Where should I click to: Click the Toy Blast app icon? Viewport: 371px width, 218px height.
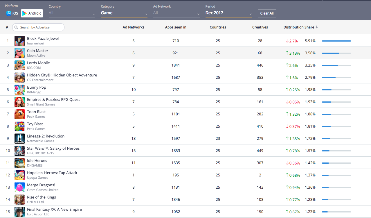(x=20, y=126)
